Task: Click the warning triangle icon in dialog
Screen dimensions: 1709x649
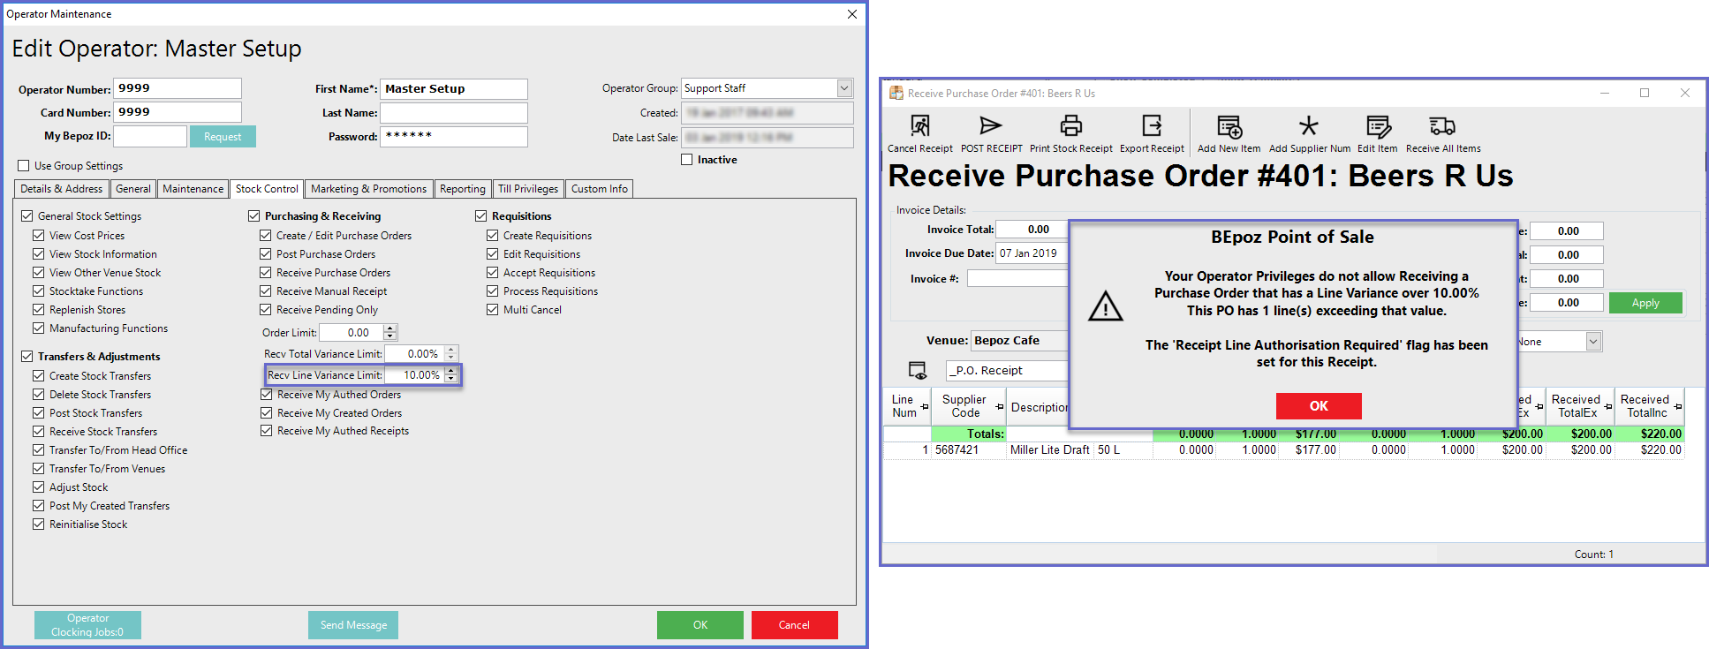Action: tap(1106, 307)
